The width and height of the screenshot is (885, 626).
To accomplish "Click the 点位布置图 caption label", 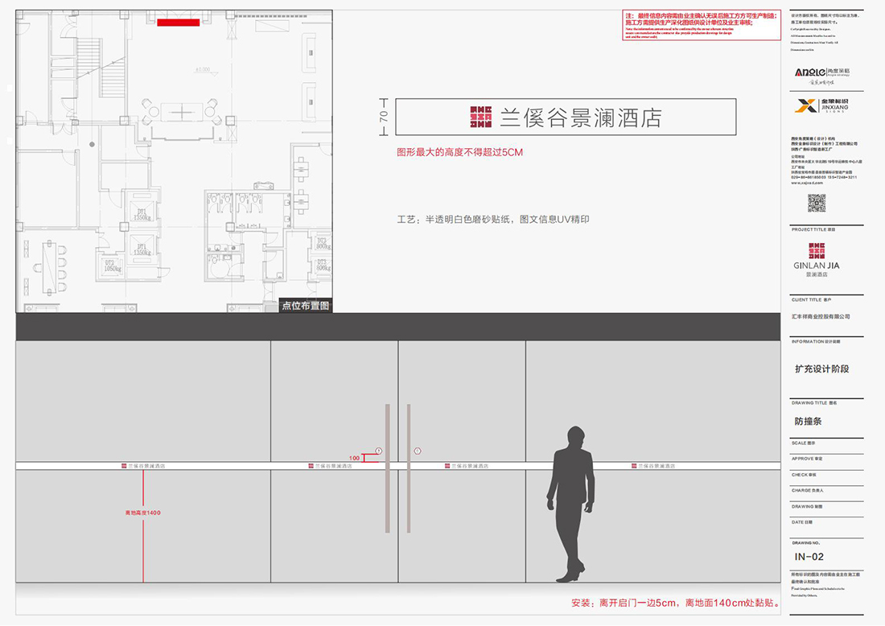I will point(306,306).
